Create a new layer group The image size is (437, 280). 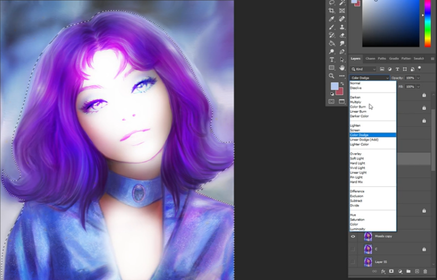coord(408,271)
